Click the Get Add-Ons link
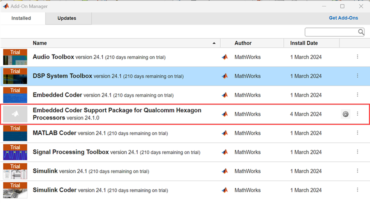 [343, 18]
